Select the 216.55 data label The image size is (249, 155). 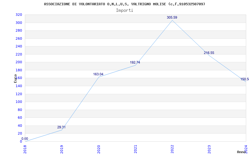pyautogui.click(x=209, y=53)
